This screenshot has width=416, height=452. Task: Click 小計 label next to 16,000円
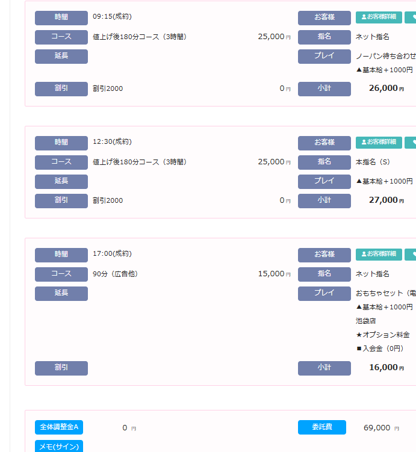(x=324, y=368)
